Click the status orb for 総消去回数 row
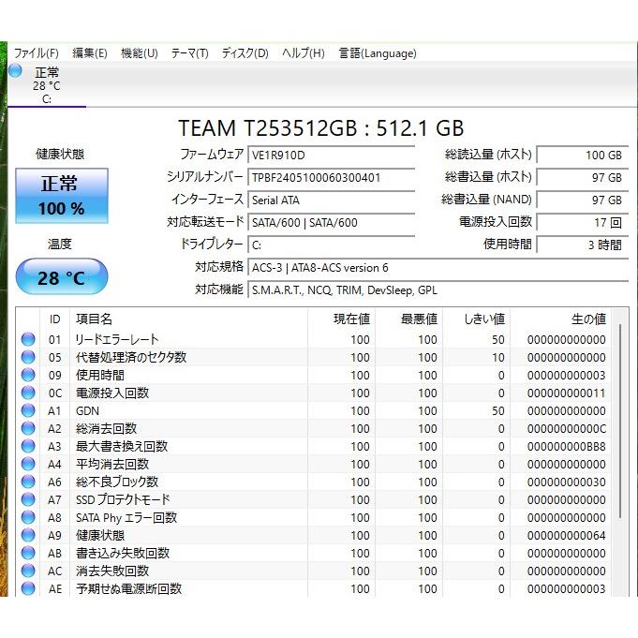This screenshot has width=638, height=638. [x=28, y=428]
